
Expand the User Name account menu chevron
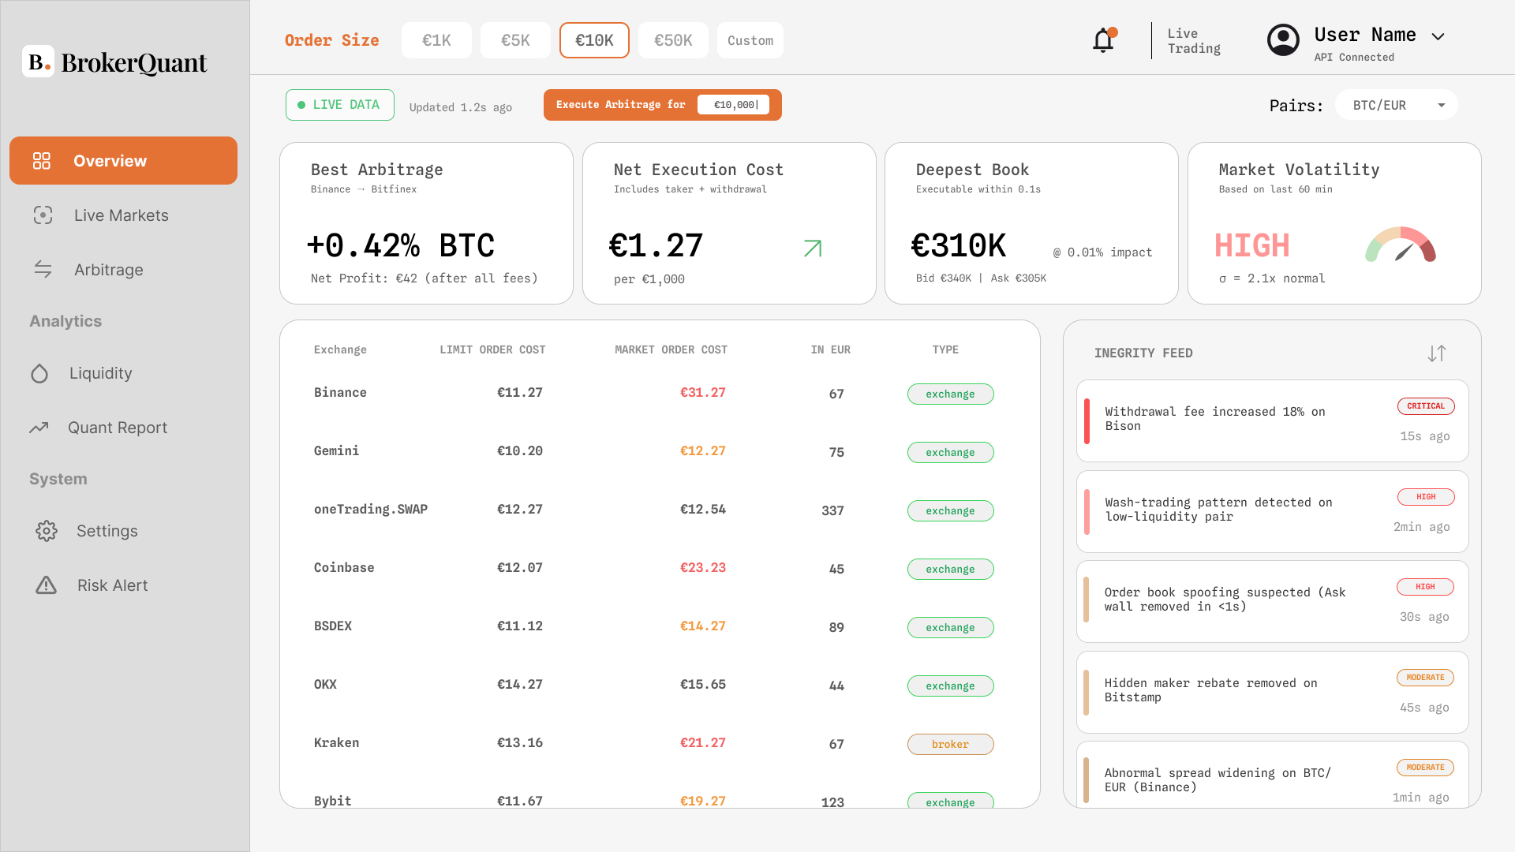coord(1438,36)
